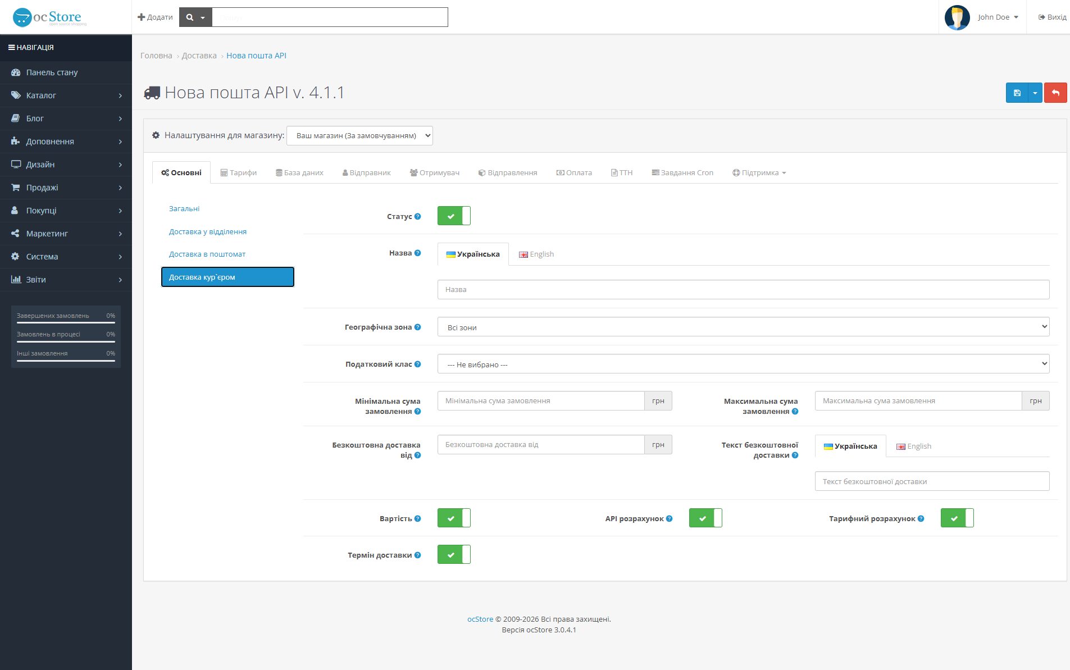Follow the ocStore footer link
The height and width of the screenshot is (670, 1070).
480,619
